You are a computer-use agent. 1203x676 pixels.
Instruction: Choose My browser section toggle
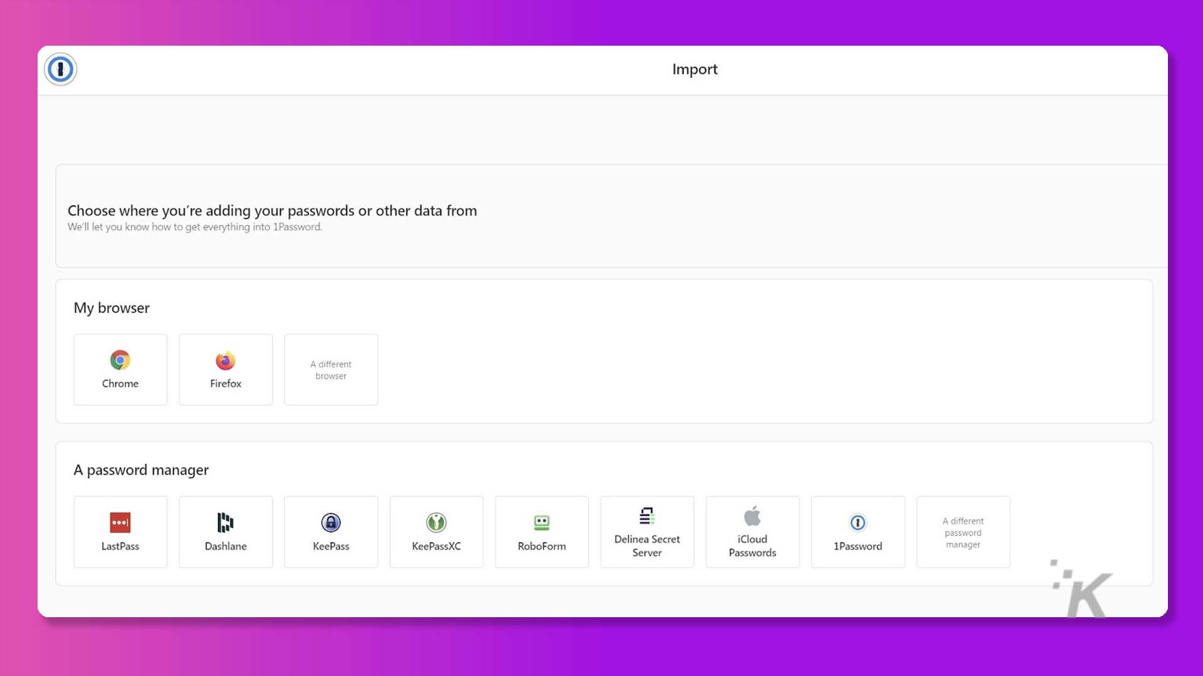click(x=112, y=307)
